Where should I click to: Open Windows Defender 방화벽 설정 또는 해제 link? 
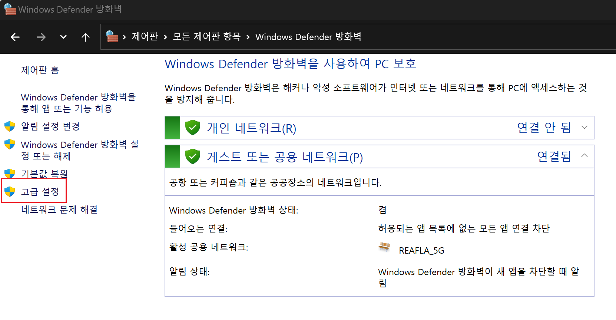80,150
